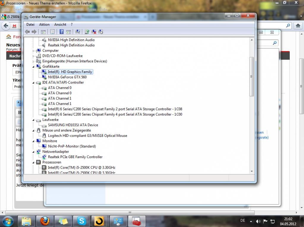The image size is (304, 227).
Task: Click the Firefox home button
Action: pos(298,25)
